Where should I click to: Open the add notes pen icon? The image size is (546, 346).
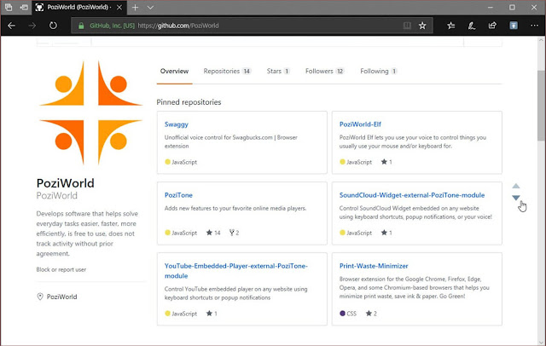[472, 26]
